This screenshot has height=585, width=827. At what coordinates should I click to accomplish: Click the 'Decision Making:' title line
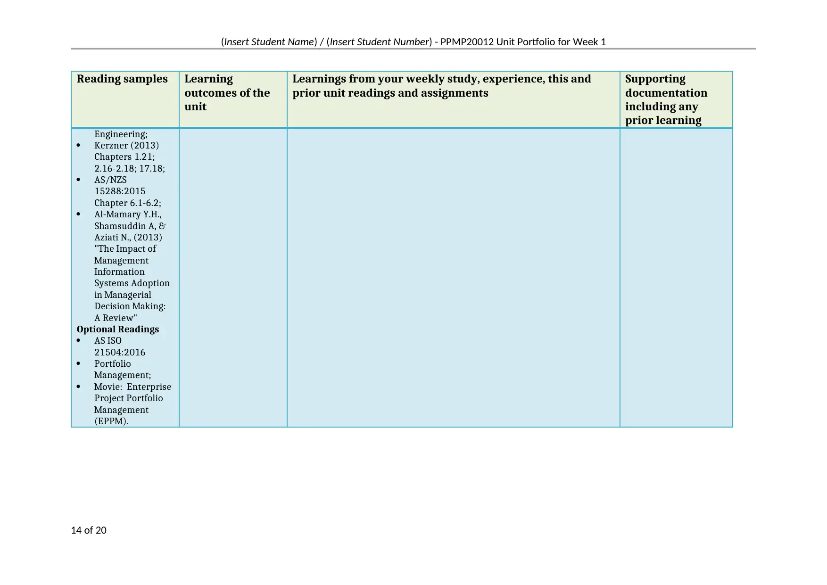point(130,306)
